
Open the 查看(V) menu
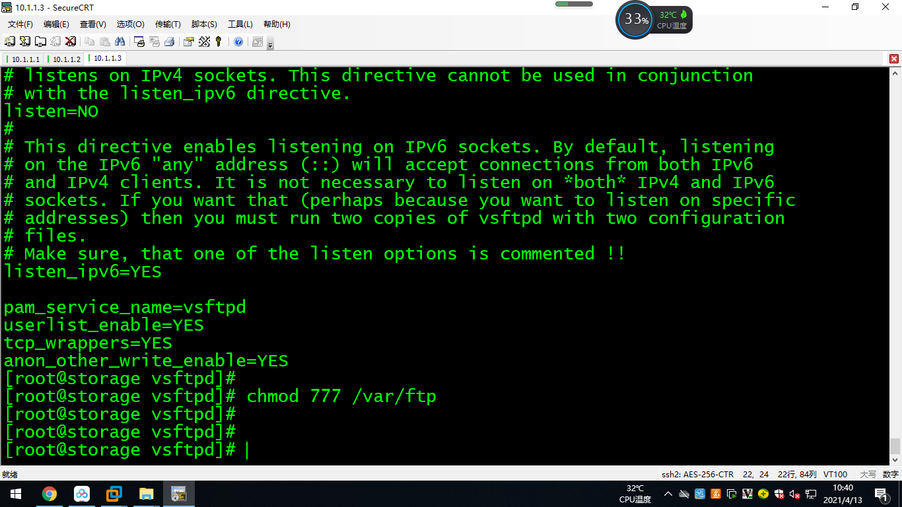click(x=93, y=24)
